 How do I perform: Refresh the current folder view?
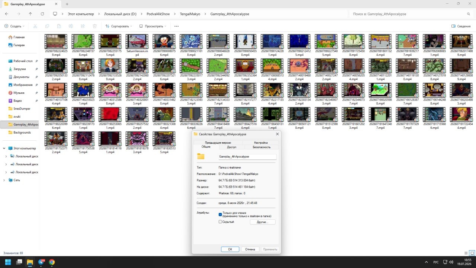42,14
